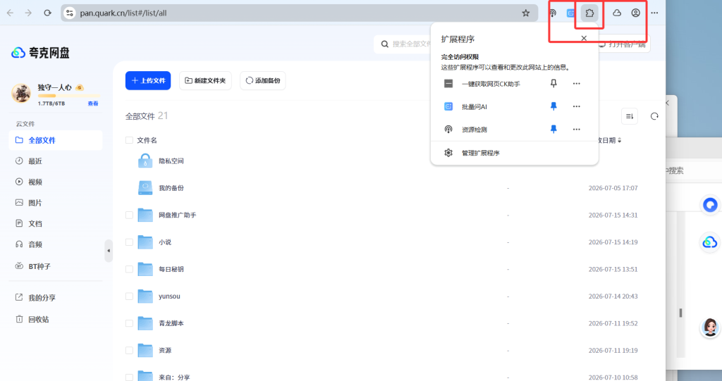Check the 资源 folder checkbox
The image size is (722, 381).
pyautogui.click(x=130, y=351)
